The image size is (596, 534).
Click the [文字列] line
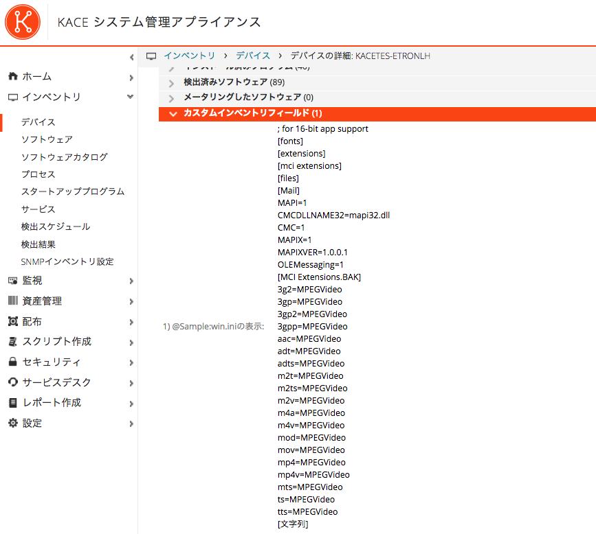[293, 524]
